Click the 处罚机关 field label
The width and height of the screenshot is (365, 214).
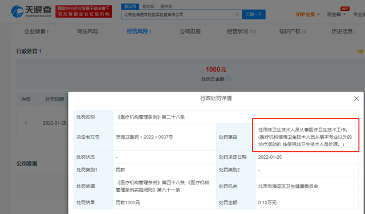click(228, 186)
